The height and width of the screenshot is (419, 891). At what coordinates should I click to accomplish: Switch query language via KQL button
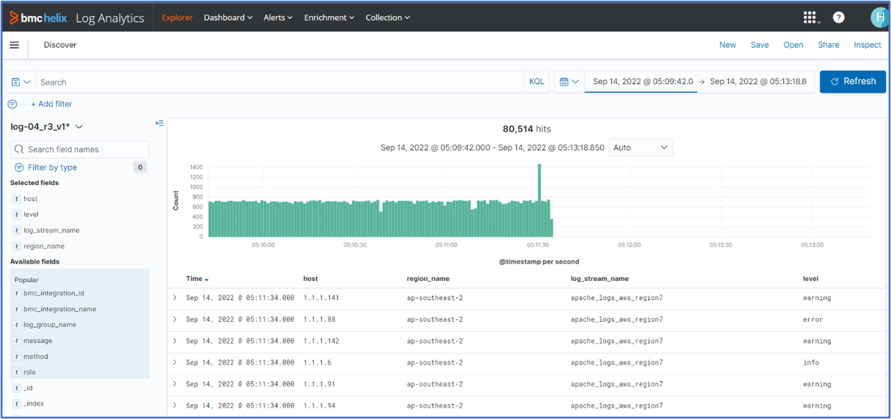click(537, 82)
